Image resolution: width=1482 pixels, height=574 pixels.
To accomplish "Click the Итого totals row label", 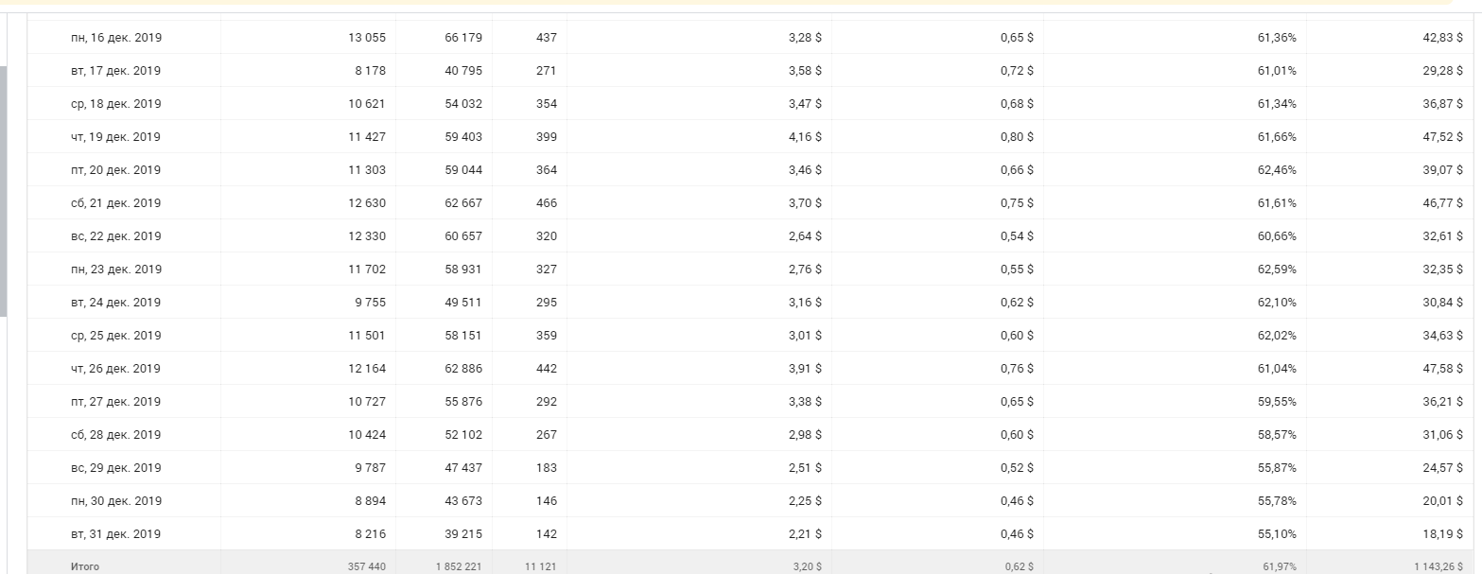I will pyautogui.click(x=84, y=566).
